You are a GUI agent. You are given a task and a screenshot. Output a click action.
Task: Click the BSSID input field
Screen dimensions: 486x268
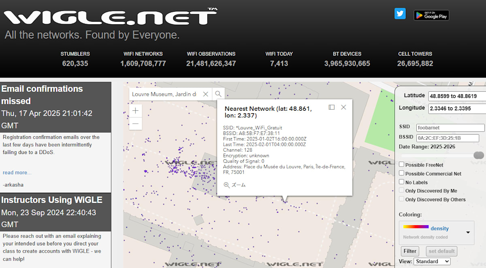pos(448,138)
